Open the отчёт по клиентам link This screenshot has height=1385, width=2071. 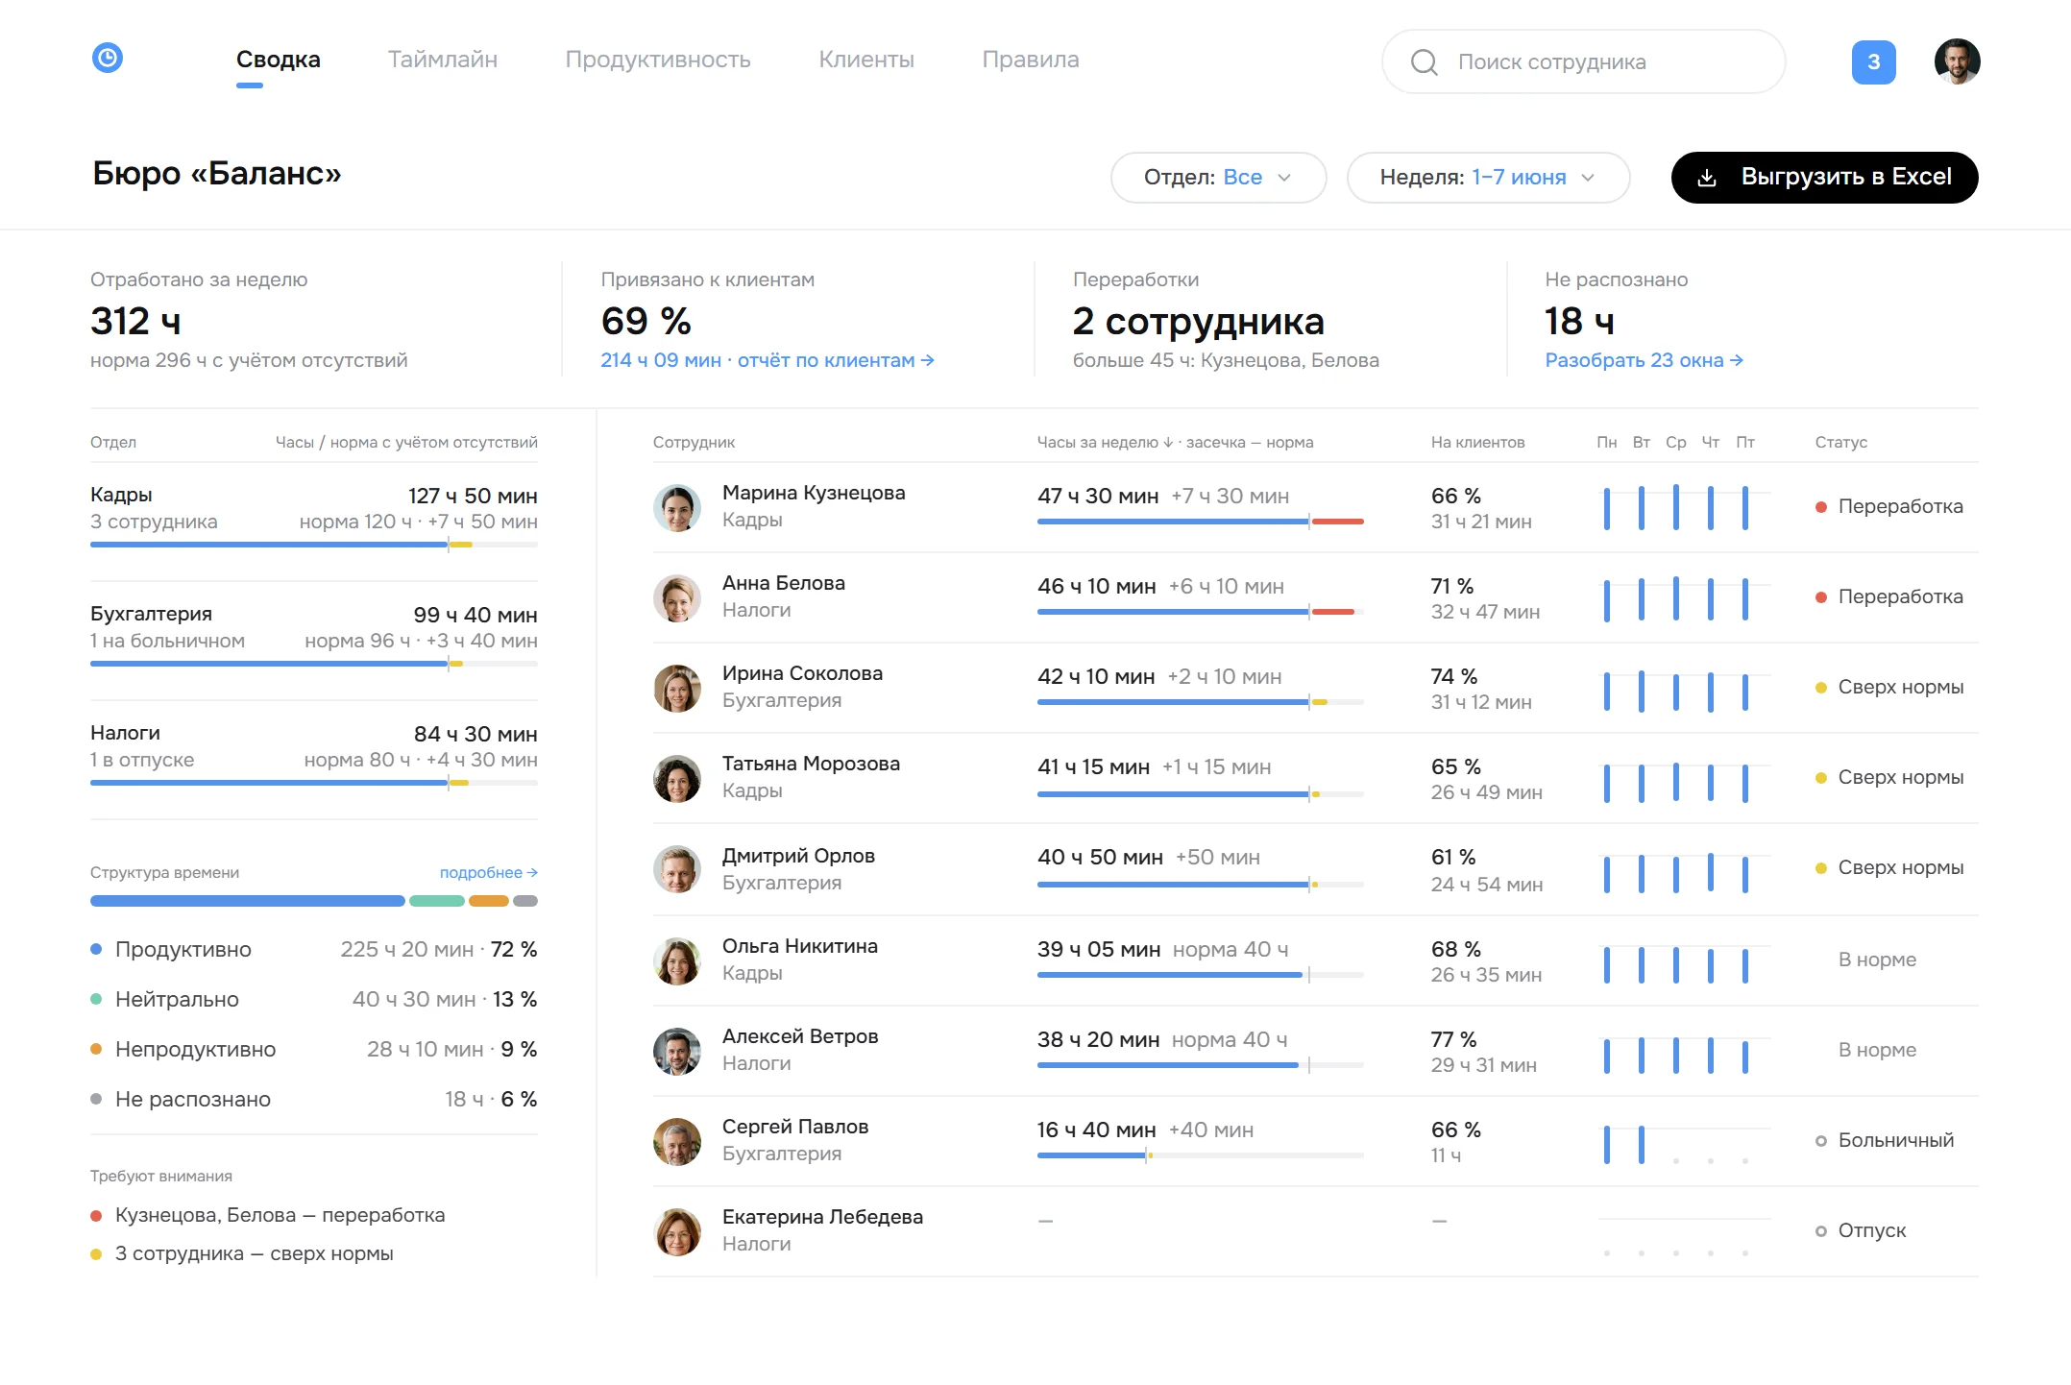click(836, 360)
